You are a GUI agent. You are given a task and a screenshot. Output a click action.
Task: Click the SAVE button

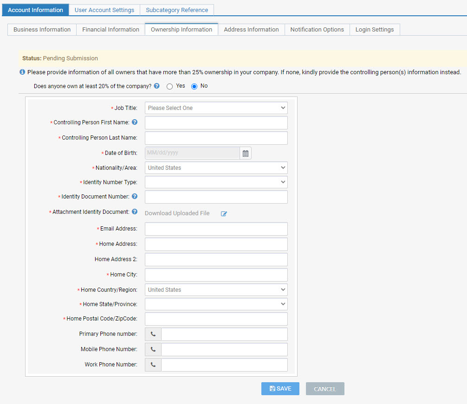280,389
